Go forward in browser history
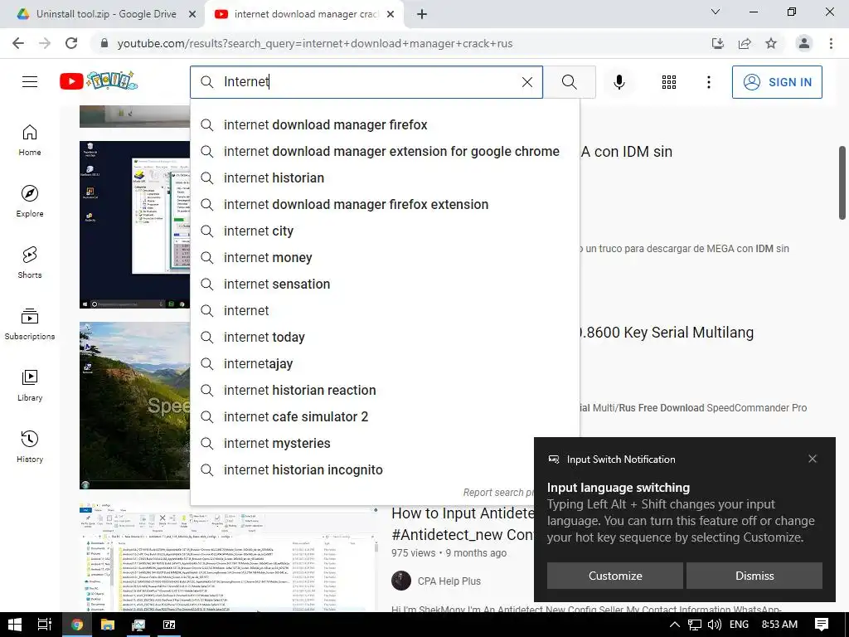 [45, 43]
